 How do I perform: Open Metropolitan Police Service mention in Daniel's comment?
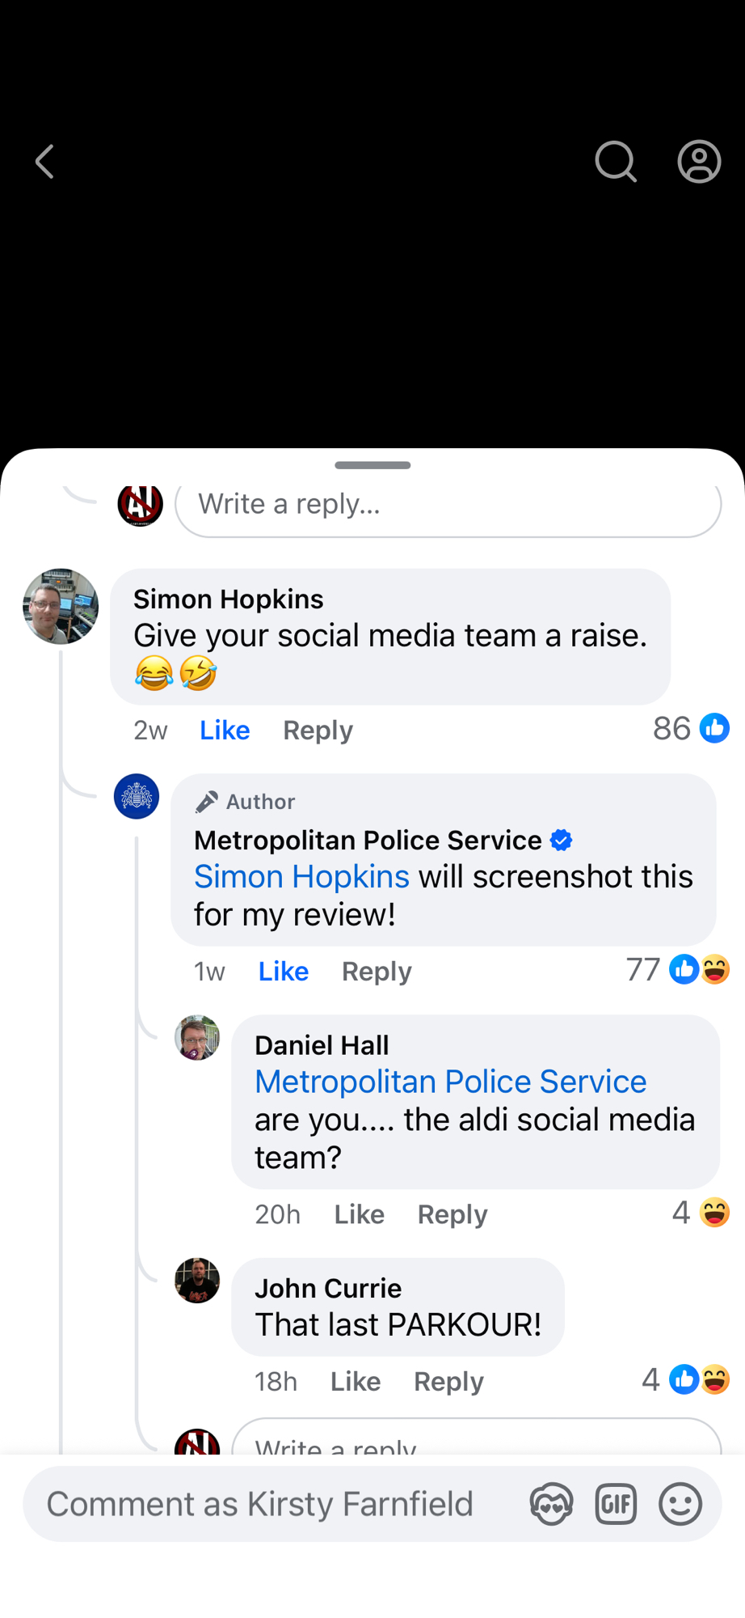tap(450, 1082)
